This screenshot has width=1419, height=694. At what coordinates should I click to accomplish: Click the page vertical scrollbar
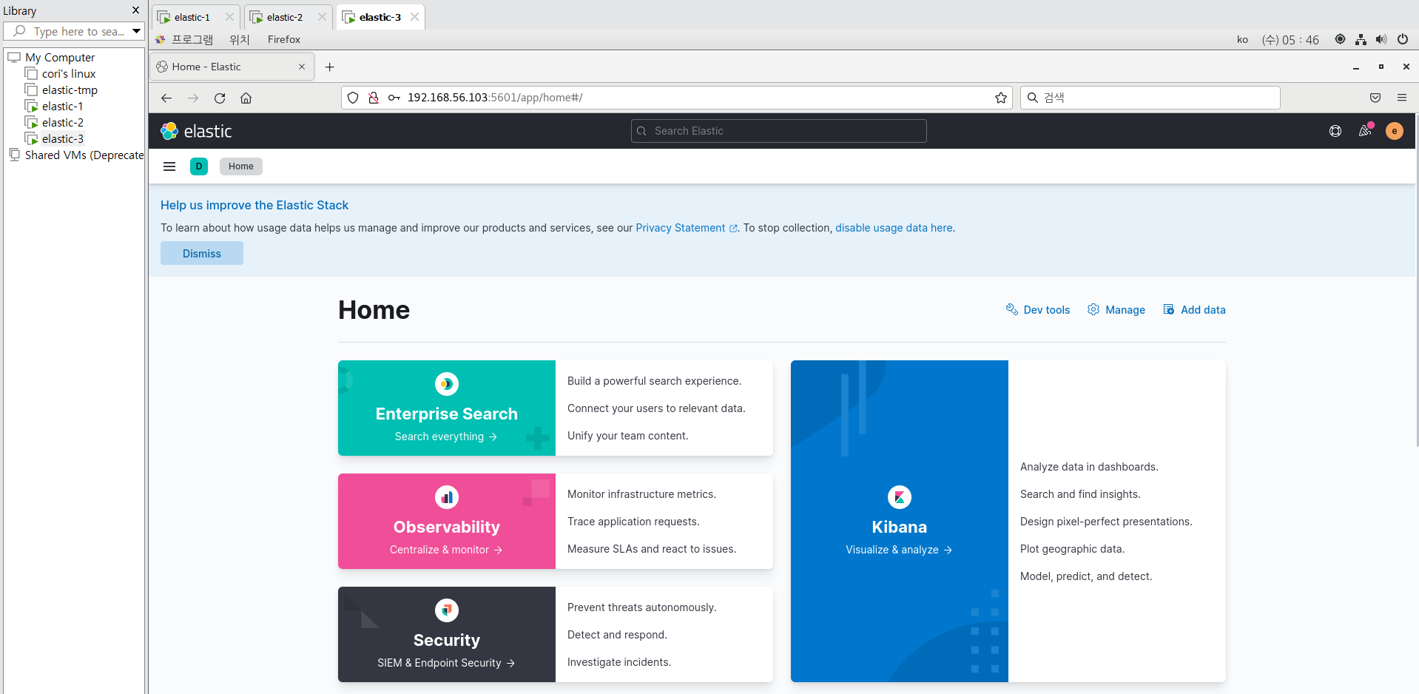[x=1416, y=281]
